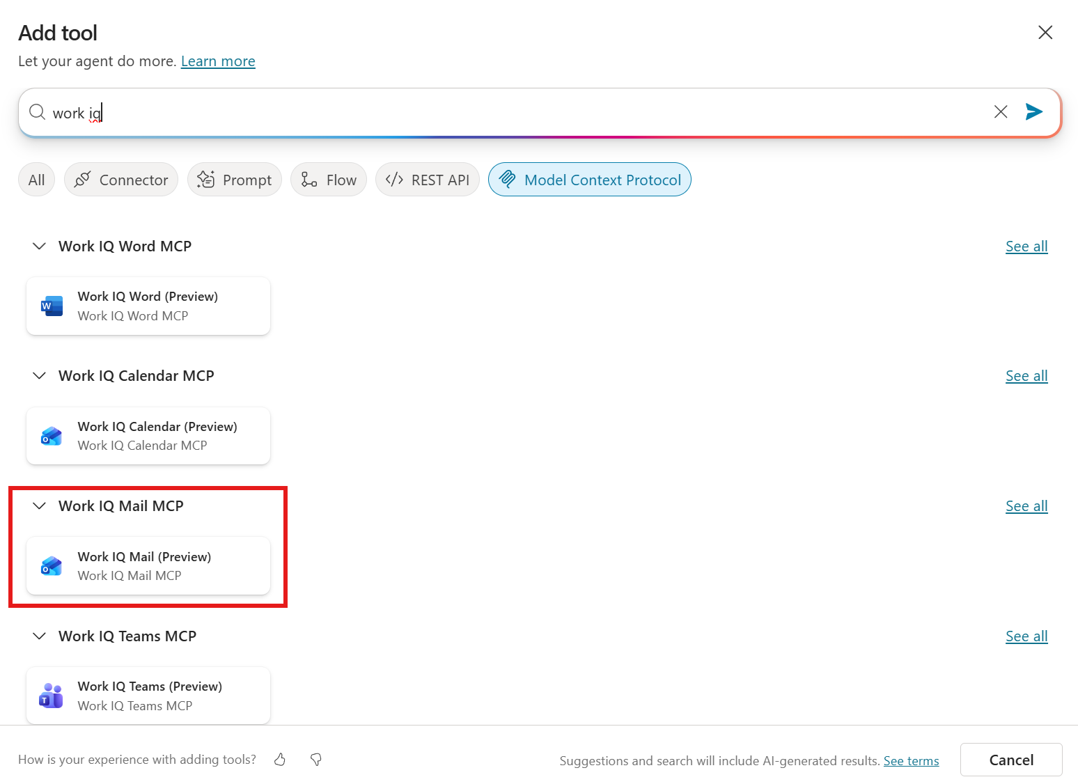The image size is (1078, 784).
Task: Click the search magnifier icon
Action: (x=37, y=112)
